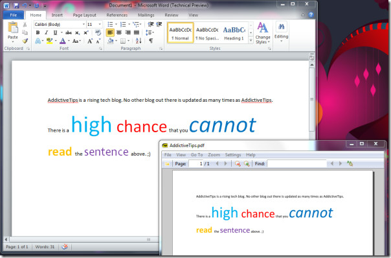Toggle match case in PDF Find bar
The width and height of the screenshot is (391, 258).
(350, 163)
